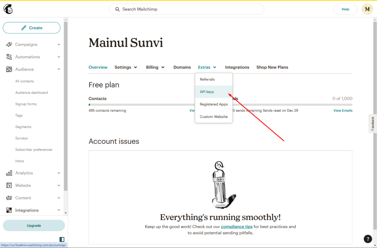
Task: Click the '495 contacts remaining' text
Action: pos(107,110)
